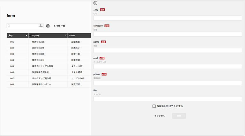The width and height of the screenshot is (245, 136).
Task: Click the 8 / 8件 一致 count text
Action: point(60,26)
